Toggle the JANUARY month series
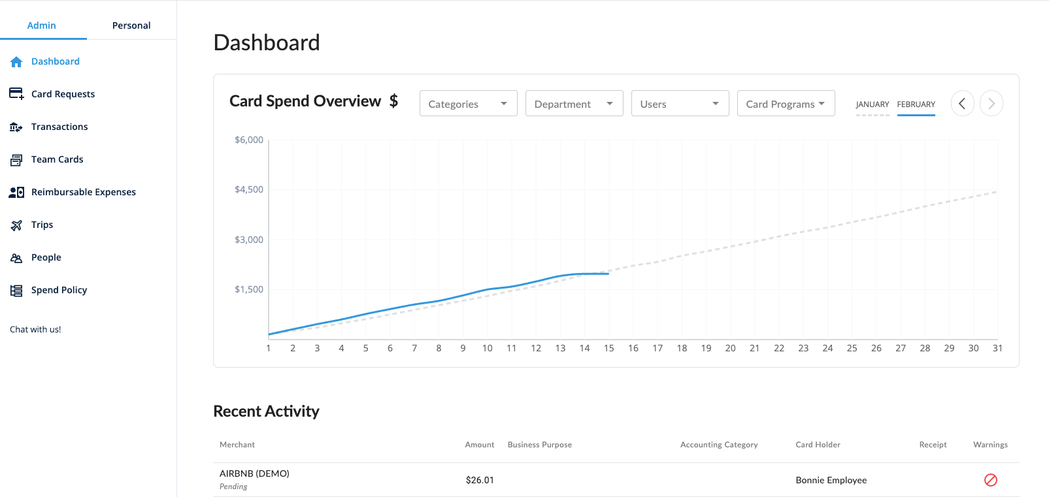Image resolution: width=1049 pixels, height=497 pixels. 872,104
